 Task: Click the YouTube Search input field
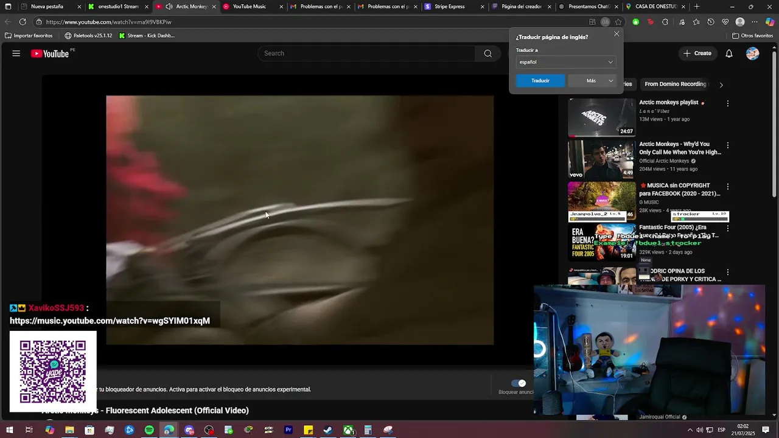point(367,54)
